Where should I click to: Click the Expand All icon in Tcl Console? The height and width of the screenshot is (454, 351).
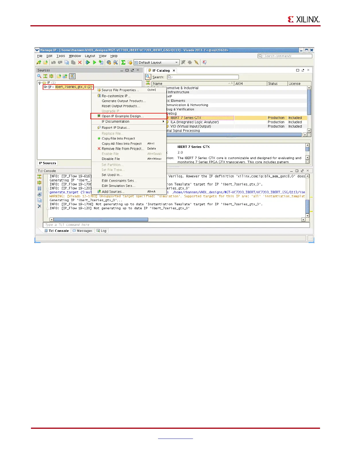[x=39, y=182]
